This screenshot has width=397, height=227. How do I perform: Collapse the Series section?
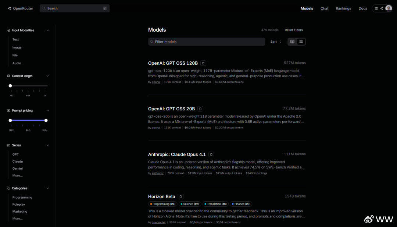(47, 145)
